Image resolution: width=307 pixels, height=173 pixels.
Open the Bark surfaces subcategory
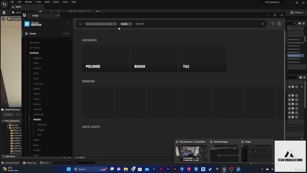tap(36, 63)
